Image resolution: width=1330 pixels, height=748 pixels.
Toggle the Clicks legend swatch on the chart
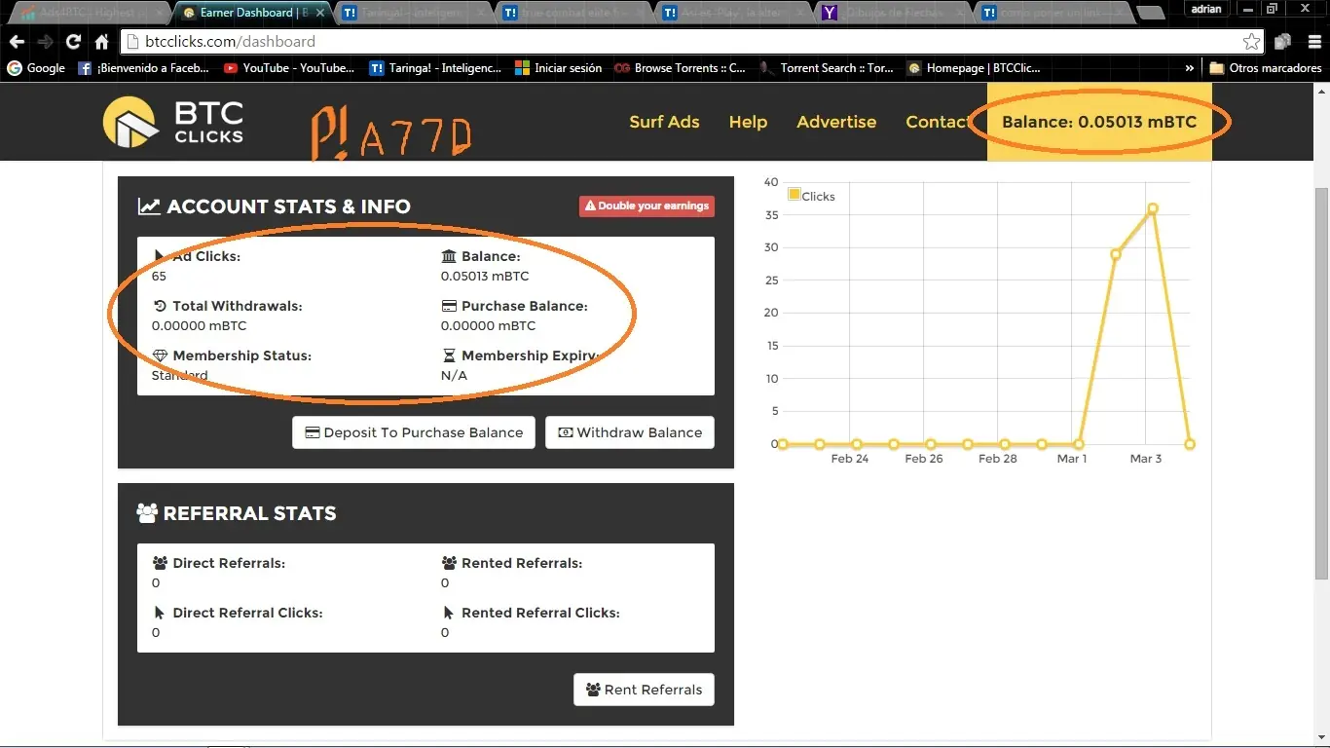coord(794,195)
